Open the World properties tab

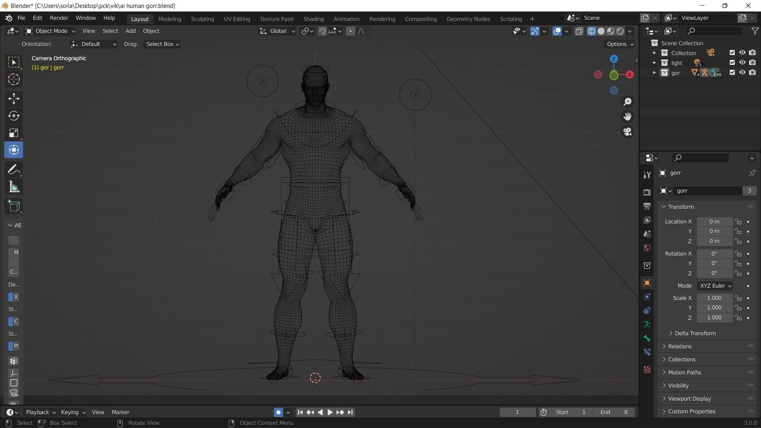click(x=647, y=248)
